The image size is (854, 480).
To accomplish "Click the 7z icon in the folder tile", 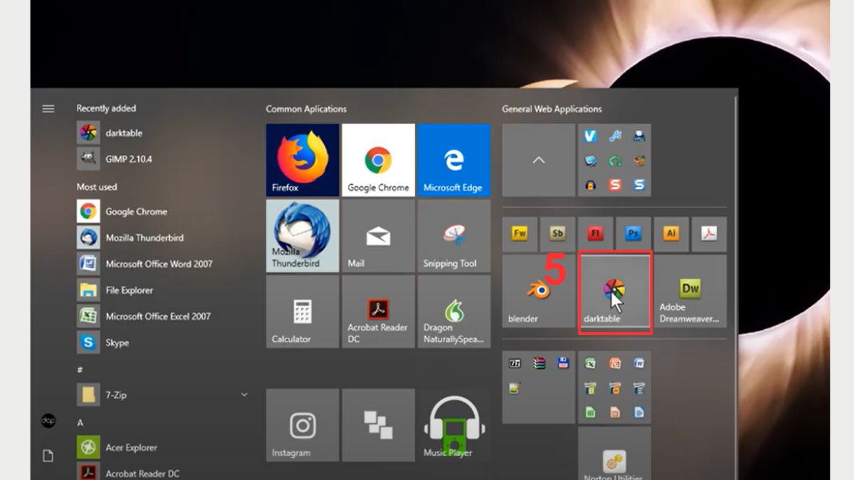I will coord(515,363).
